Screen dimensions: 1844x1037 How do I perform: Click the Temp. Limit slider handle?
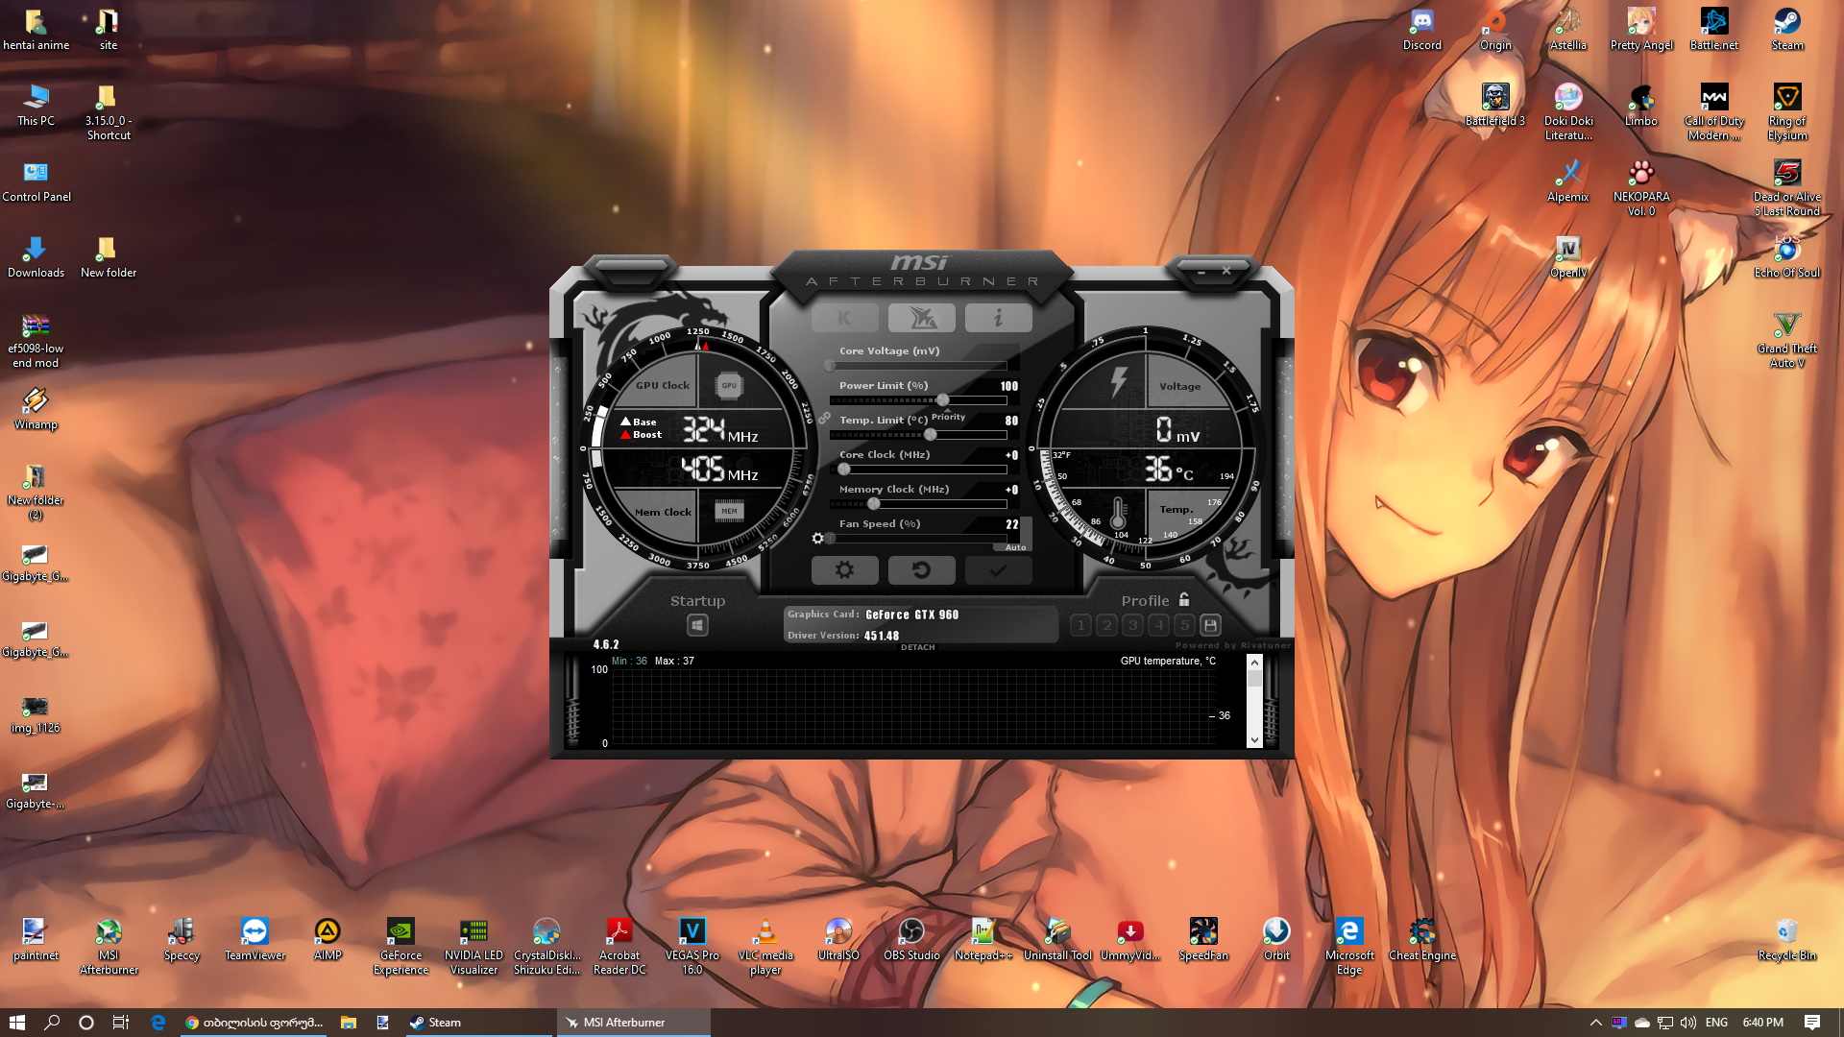click(931, 435)
